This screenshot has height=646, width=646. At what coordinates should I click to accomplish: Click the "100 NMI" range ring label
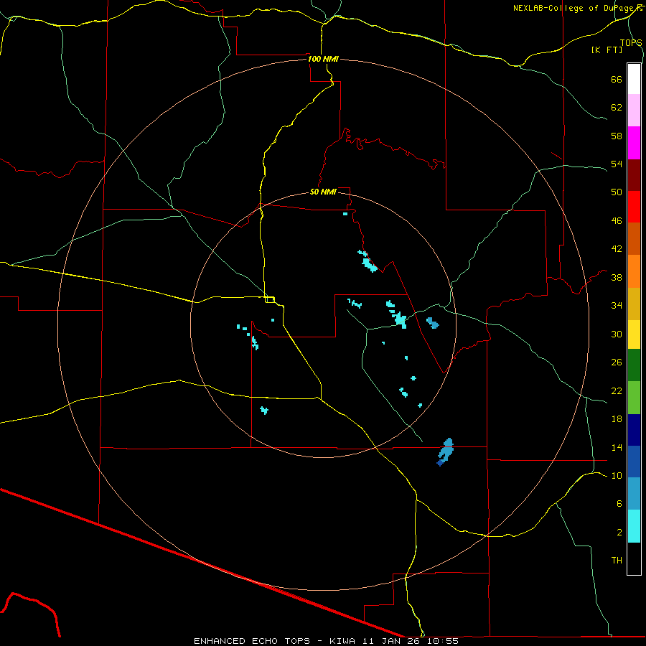point(323,59)
